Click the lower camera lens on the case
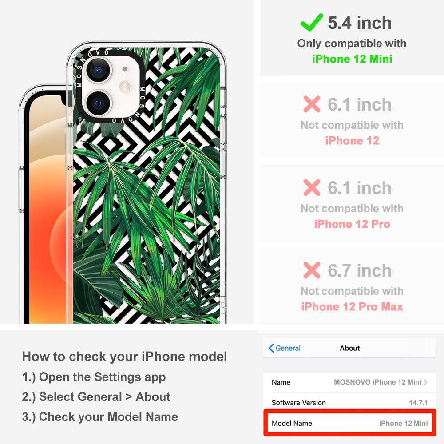The width and height of the screenshot is (444, 444). point(98,103)
